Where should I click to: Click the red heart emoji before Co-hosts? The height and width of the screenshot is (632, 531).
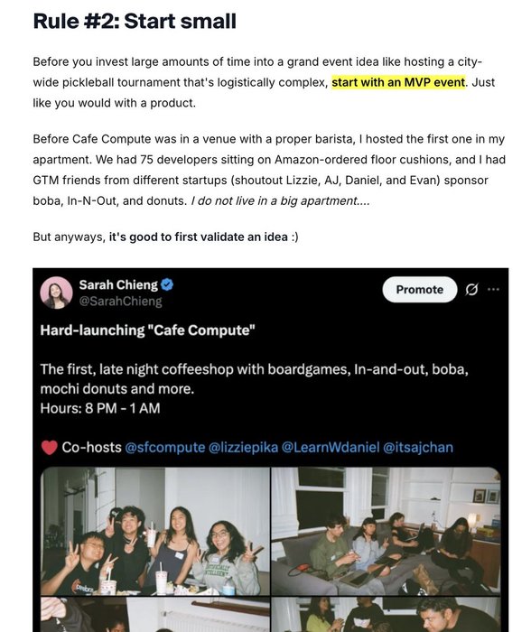(49, 448)
